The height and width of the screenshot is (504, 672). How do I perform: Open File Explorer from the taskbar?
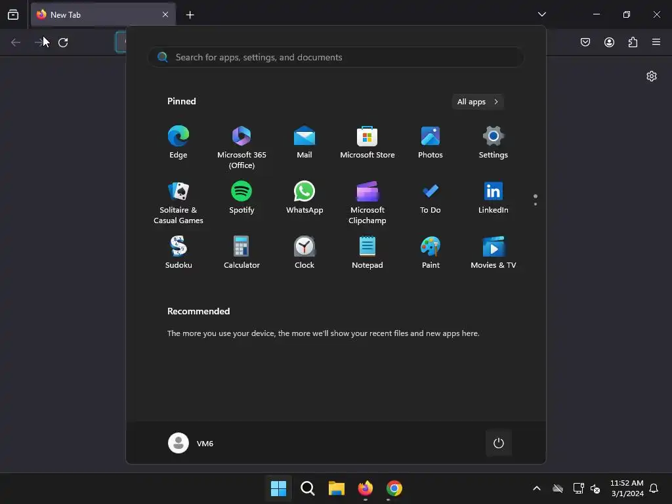[x=337, y=488]
